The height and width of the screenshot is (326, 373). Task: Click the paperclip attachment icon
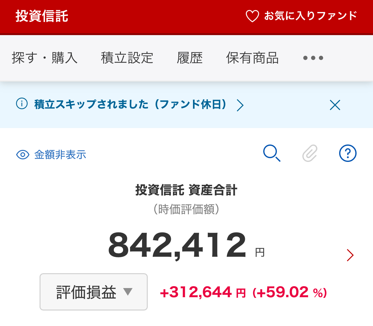[x=310, y=154]
